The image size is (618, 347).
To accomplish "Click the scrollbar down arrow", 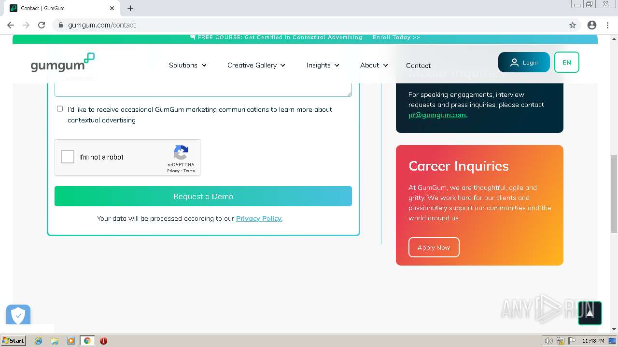I will click(614, 329).
